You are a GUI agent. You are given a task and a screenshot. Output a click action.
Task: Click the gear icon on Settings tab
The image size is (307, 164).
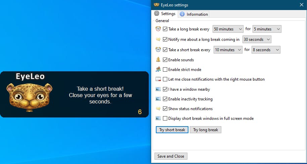coord(157,13)
